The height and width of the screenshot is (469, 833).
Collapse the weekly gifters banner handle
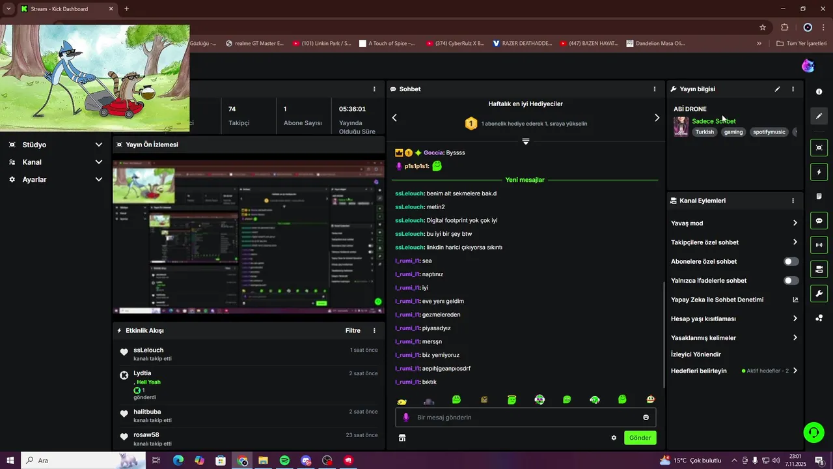click(x=526, y=141)
